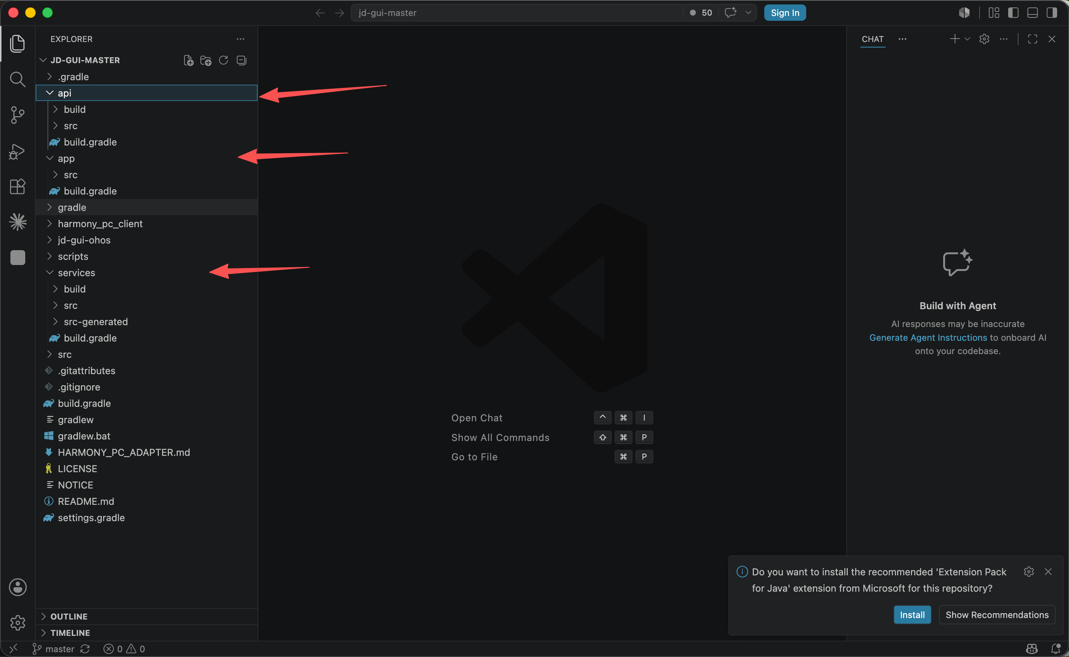Open the Extensions view

[17, 187]
